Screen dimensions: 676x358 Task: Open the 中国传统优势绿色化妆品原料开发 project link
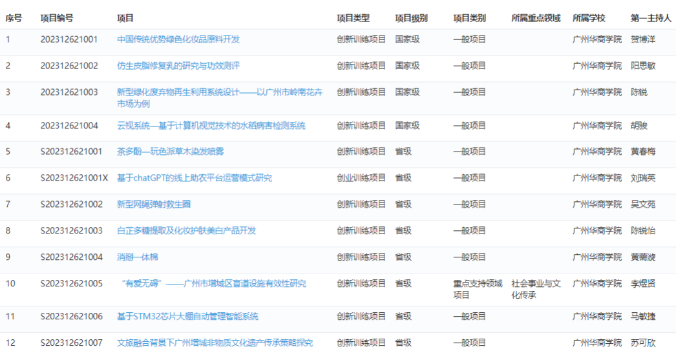(x=178, y=39)
